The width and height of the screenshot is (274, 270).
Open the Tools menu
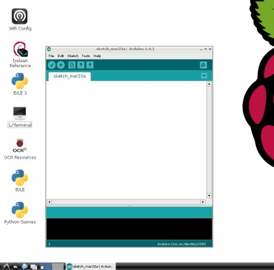tap(85, 56)
